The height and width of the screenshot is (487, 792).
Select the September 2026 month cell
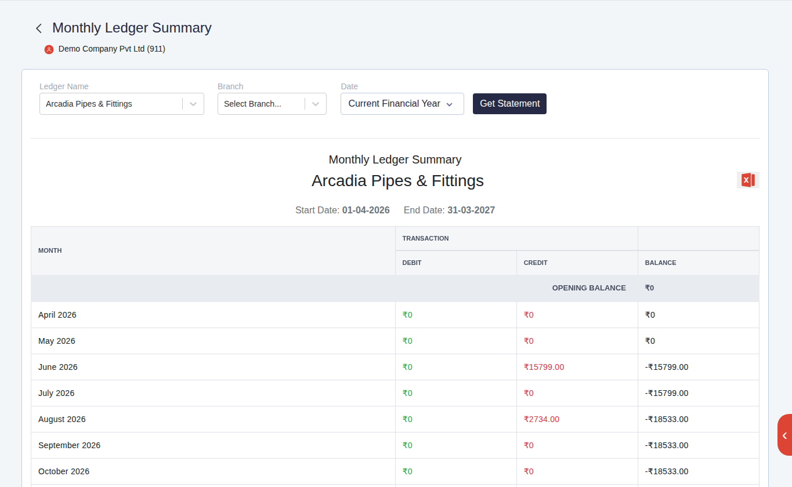(x=213, y=445)
